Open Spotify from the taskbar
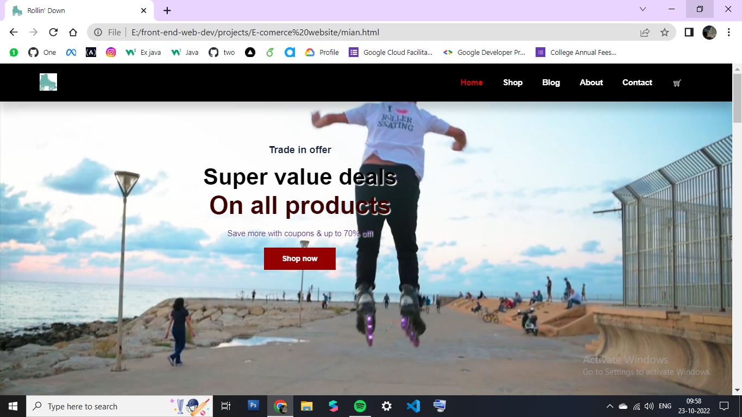Viewport: 742px width, 417px height. pos(360,406)
